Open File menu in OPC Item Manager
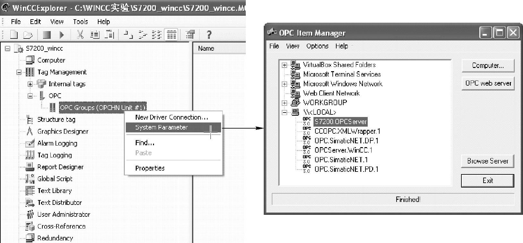 [274, 46]
